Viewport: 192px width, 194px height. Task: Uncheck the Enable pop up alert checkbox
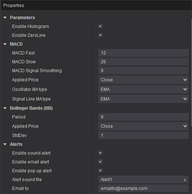pos(100,170)
